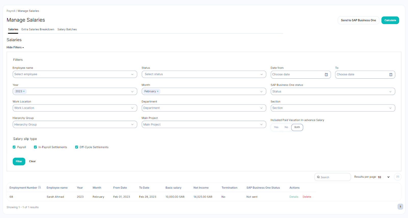The height and width of the screenshot is (218, 408).
Task: Click the Termination column header
Action: (229, 188)
